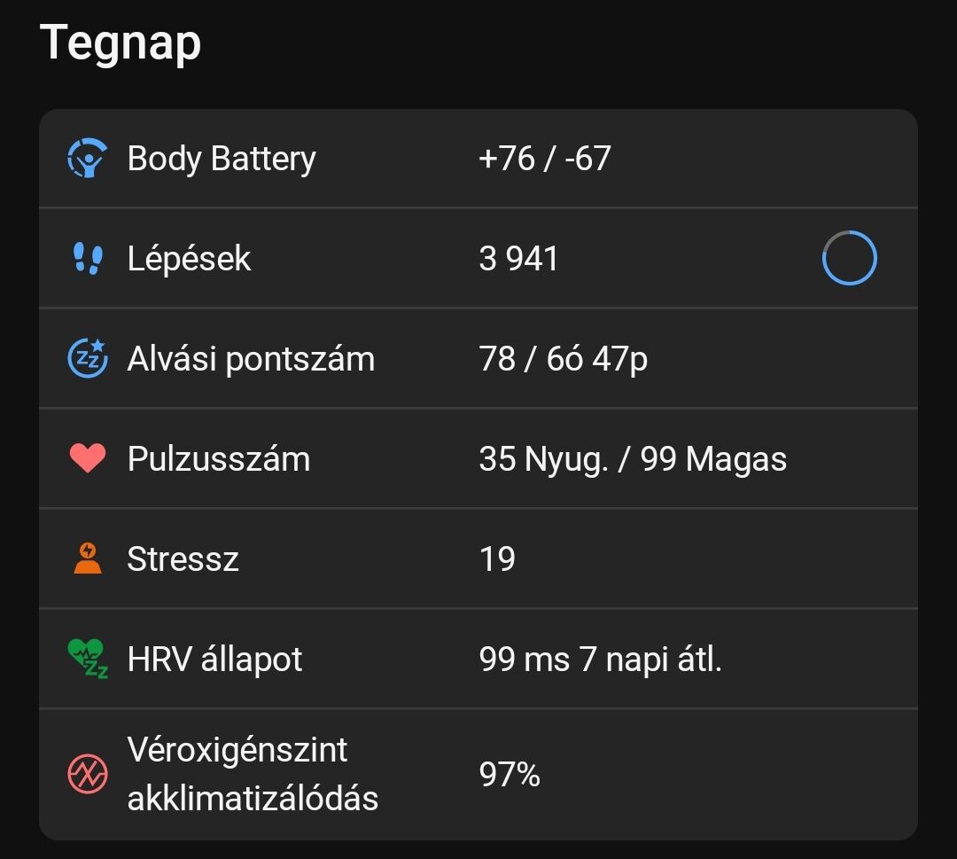Viewport: 957px width, 859px height.
Task: Tap the red heart Pulzusszám icon
Action: [87, 458]
